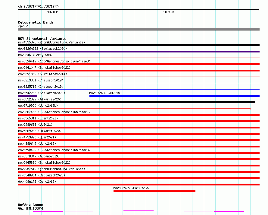Viewport: 268px width, 215px height.
Task: Open esv3590420 1000GenomesConsortiumPhase3 label
Action: pyautogui.click(x=54, y=150)
